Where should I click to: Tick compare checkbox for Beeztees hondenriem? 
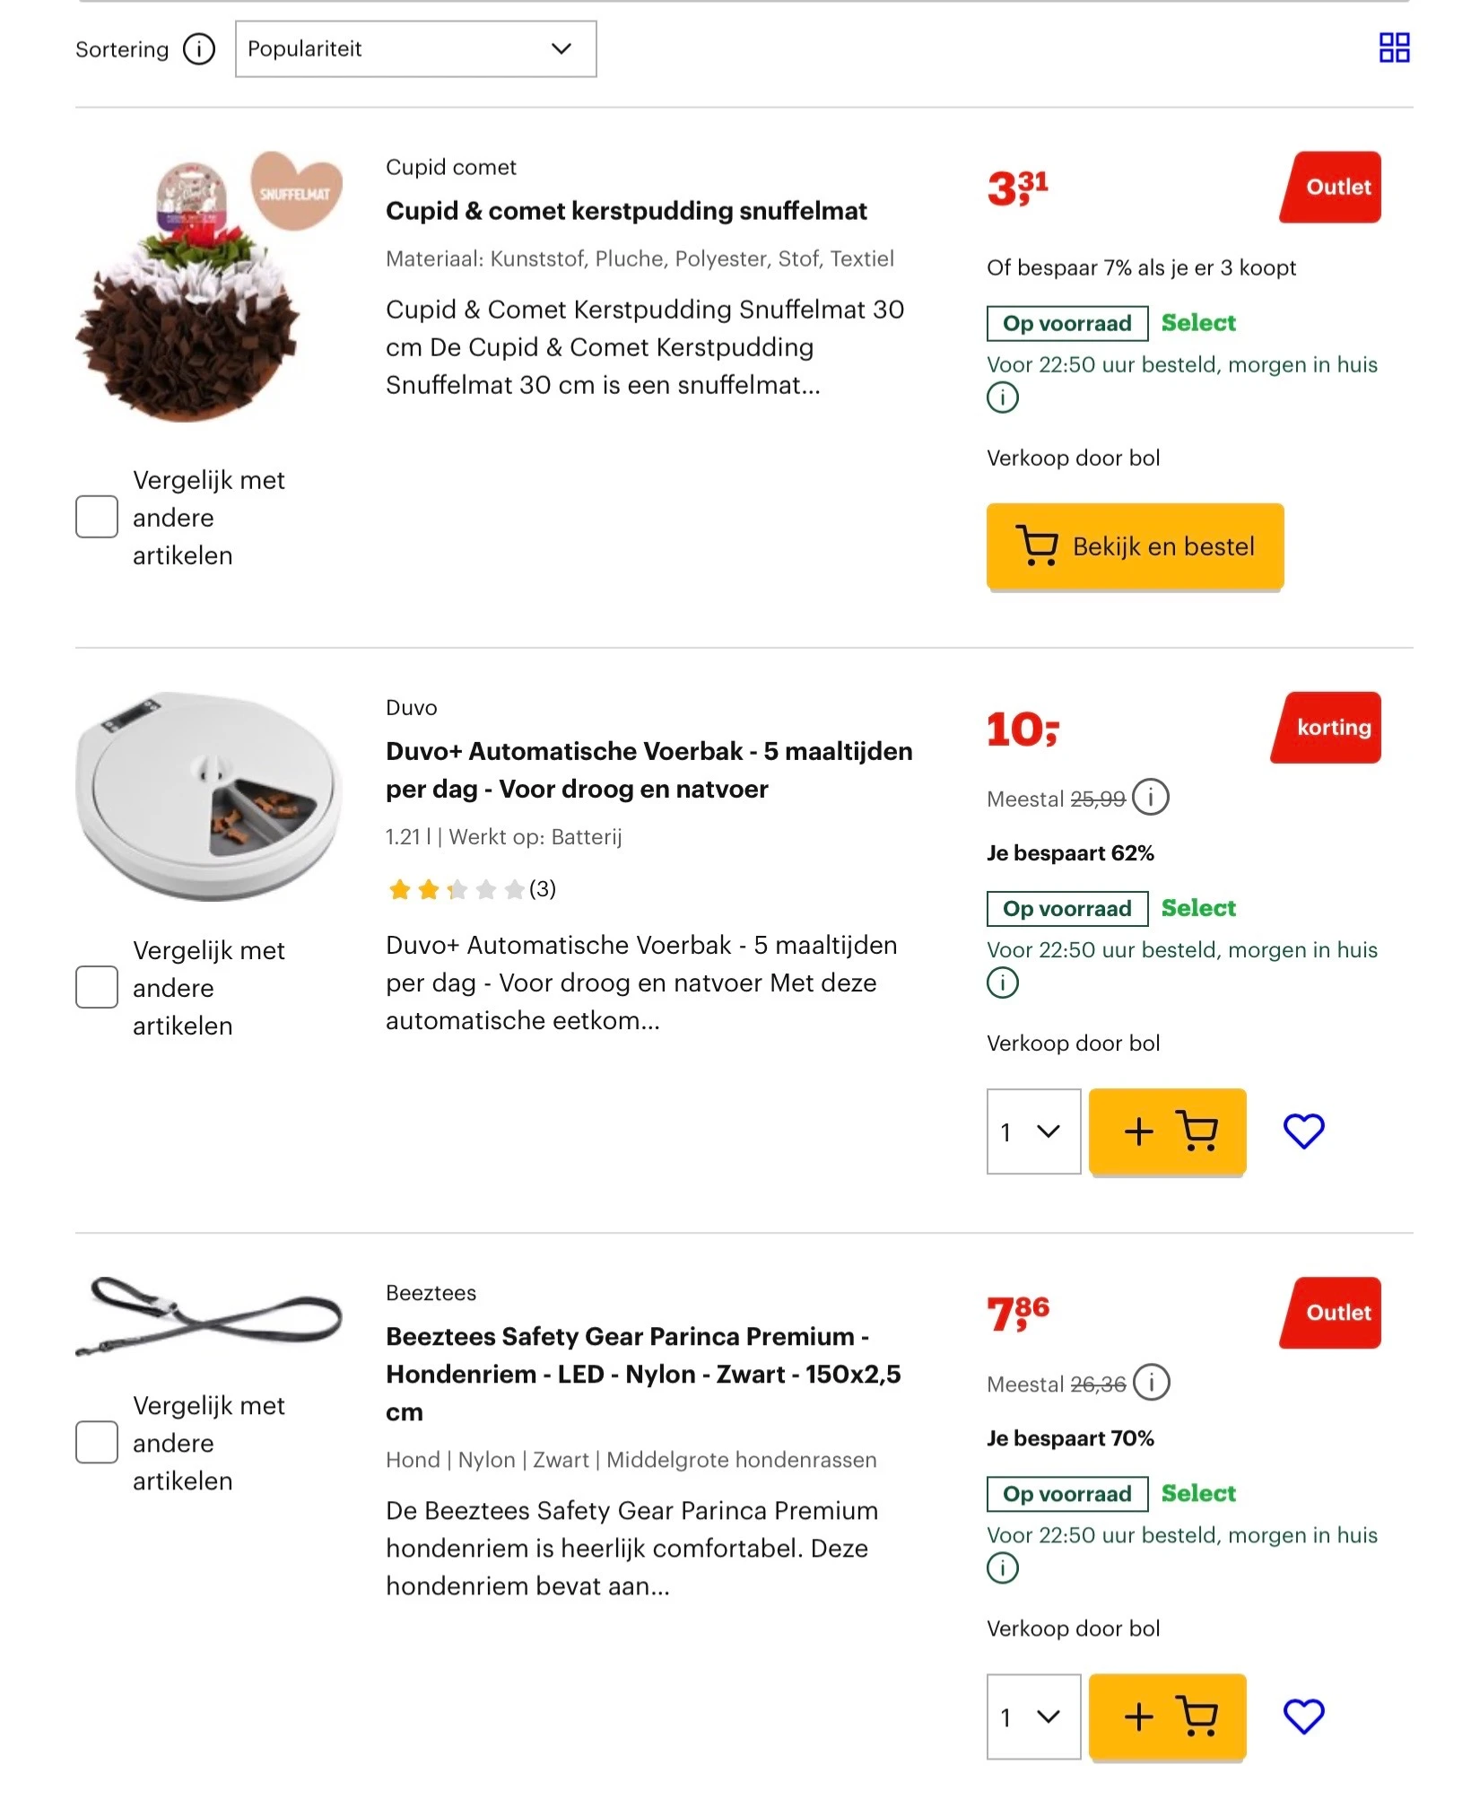(97, 1442)
